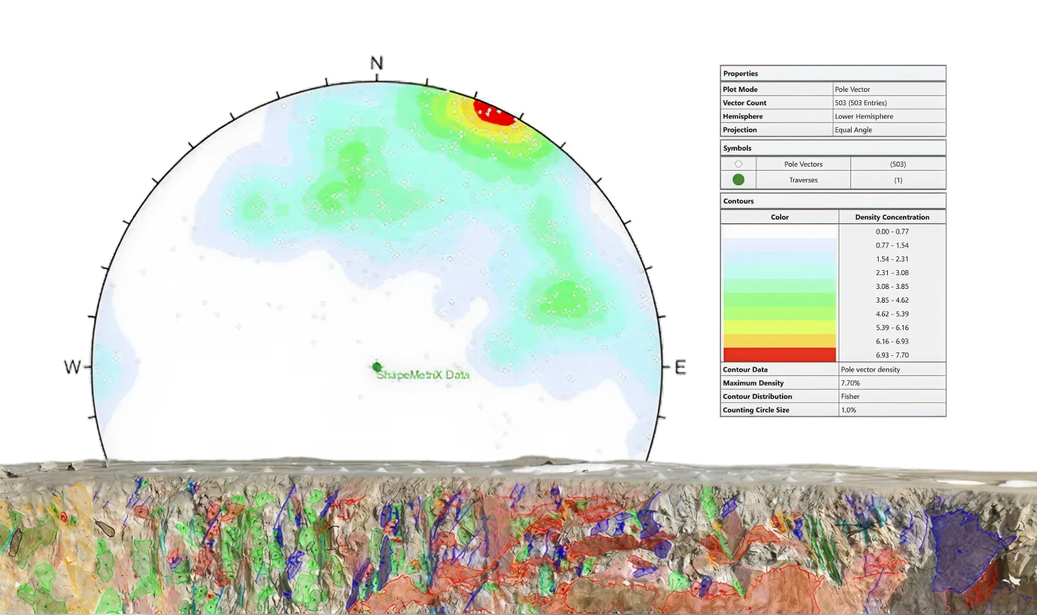Click the green Traverses circle symbol
This screenshot has height=615, width=1037.
point(738,180)
